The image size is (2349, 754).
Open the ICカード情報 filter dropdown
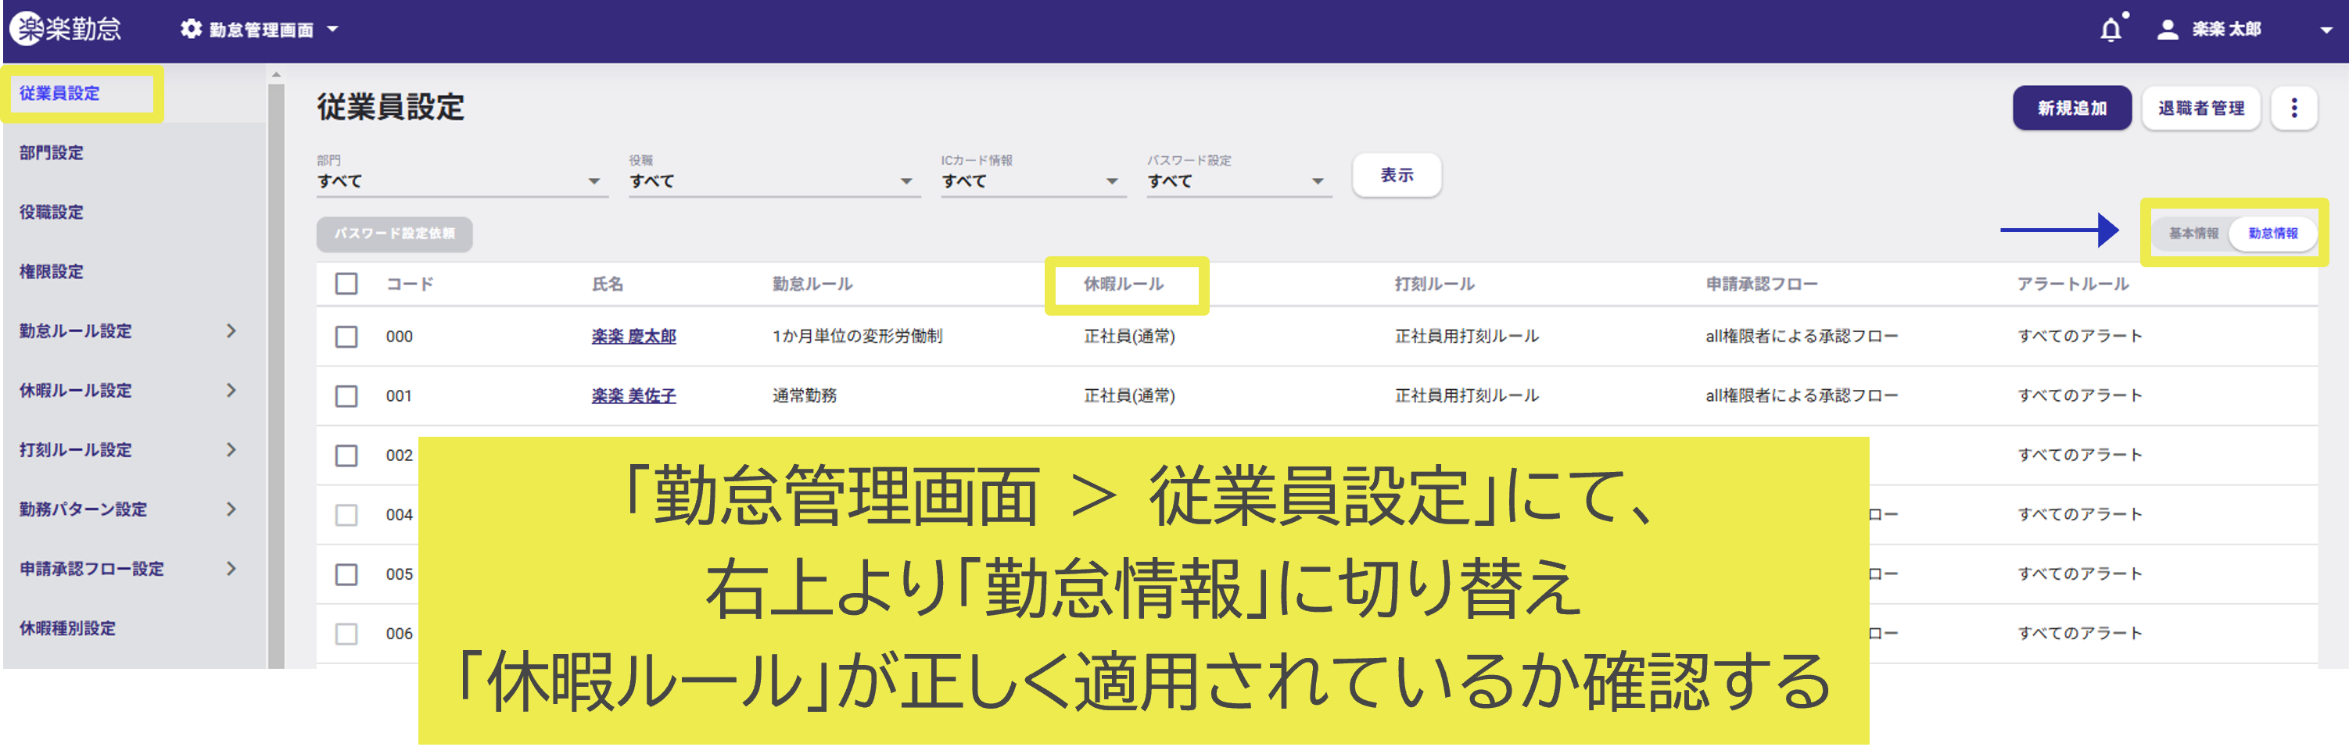(1031, 181)
